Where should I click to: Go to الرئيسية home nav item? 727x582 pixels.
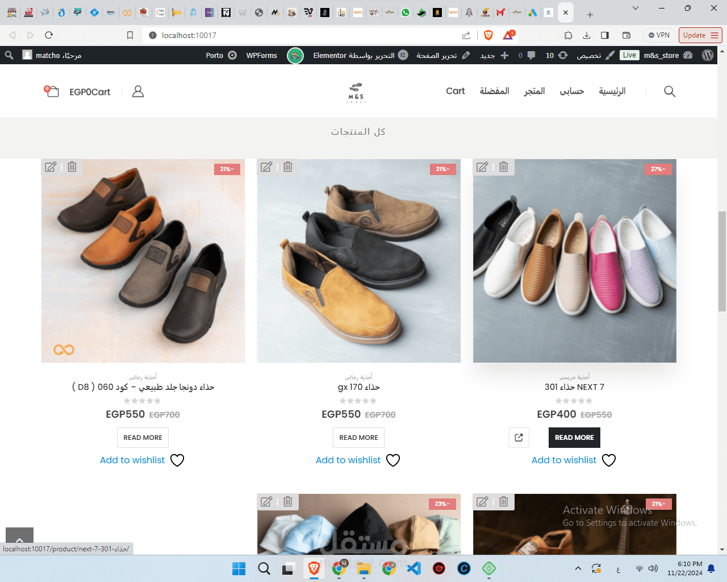612,91
